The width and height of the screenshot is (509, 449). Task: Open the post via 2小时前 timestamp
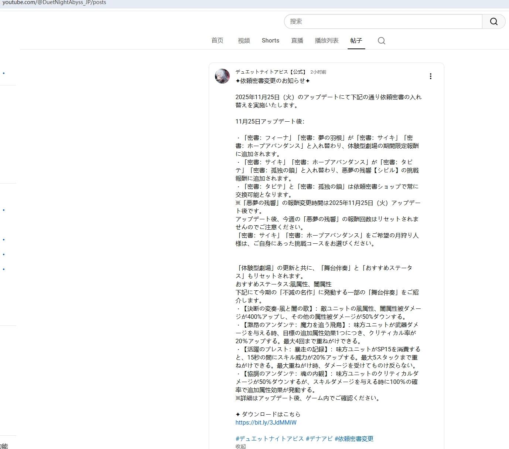(318, 72)
